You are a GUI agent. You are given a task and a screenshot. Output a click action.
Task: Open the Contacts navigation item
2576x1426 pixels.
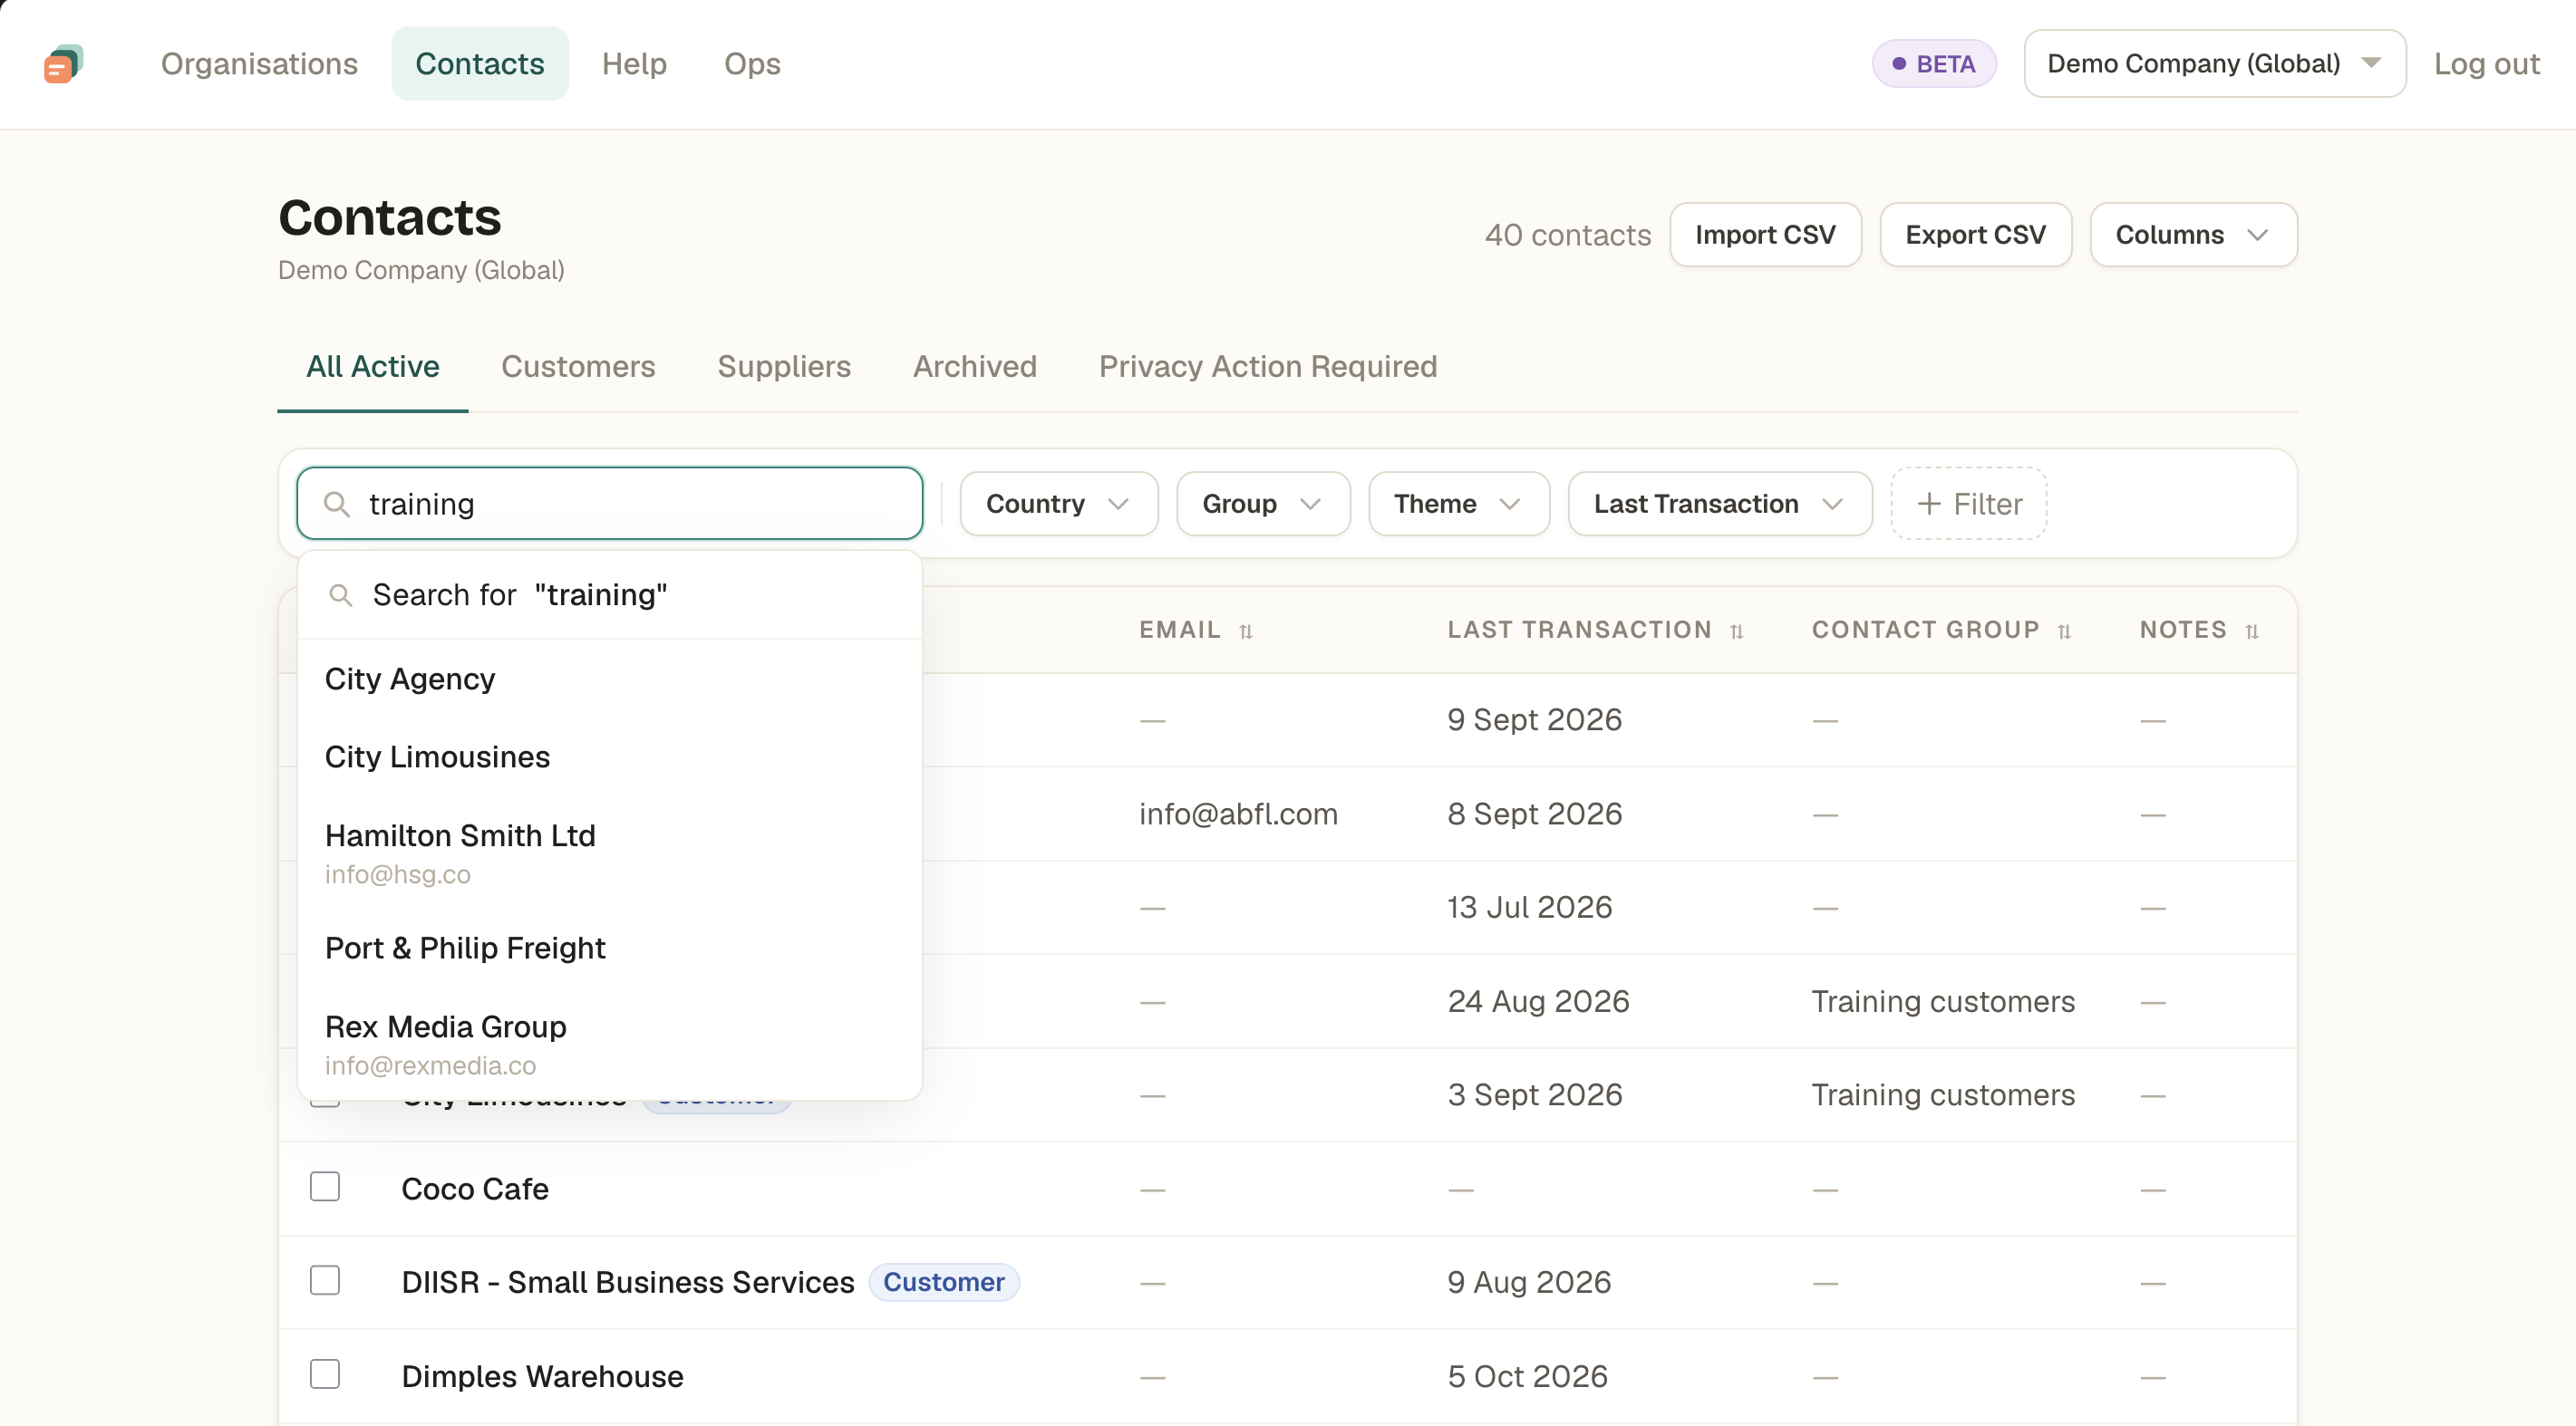(x=480, y=63)
